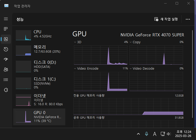Maximize the Task Manager window
Viewport: 196px width, 140px height.
coord(177,3)
